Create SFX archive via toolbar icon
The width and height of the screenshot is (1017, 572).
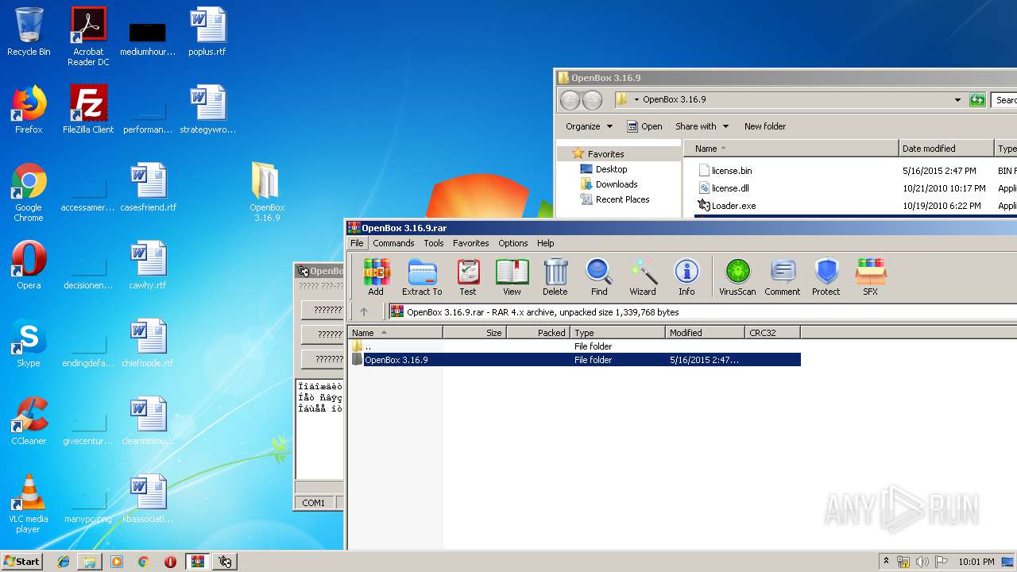click(x=871, y=277)
